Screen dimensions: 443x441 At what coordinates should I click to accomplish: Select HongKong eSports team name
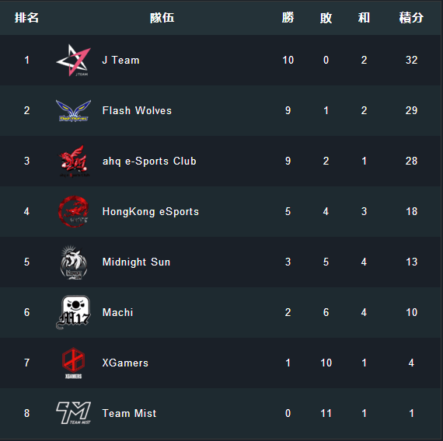point(151,212)
